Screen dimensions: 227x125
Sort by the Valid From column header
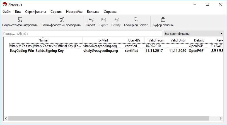point(156,40)
